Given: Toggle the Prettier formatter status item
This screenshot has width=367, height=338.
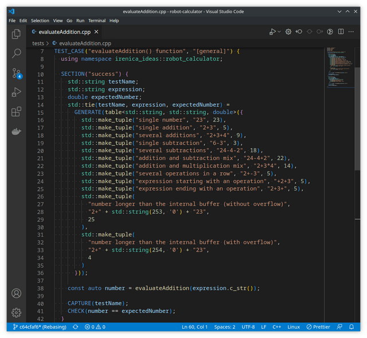Looking at the screenshot, I should [x=318, y=327].
